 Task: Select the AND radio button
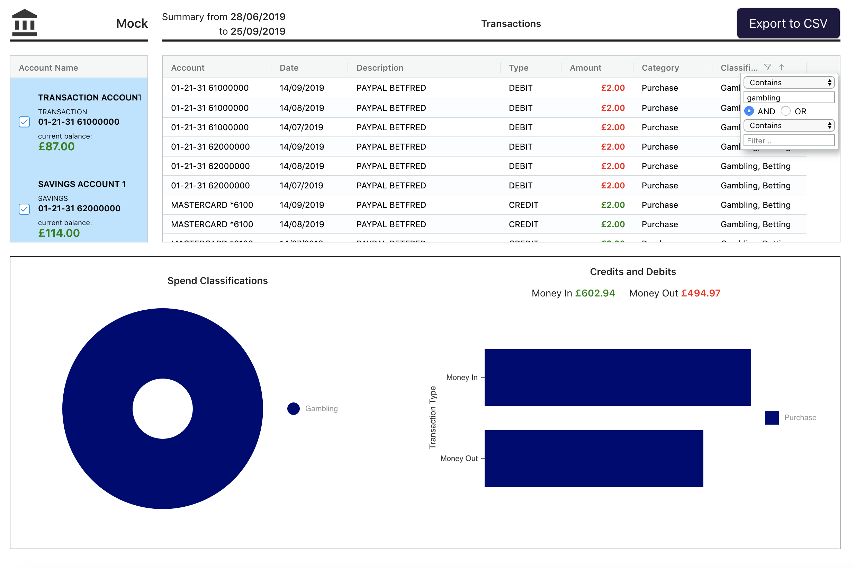(749, 111)
